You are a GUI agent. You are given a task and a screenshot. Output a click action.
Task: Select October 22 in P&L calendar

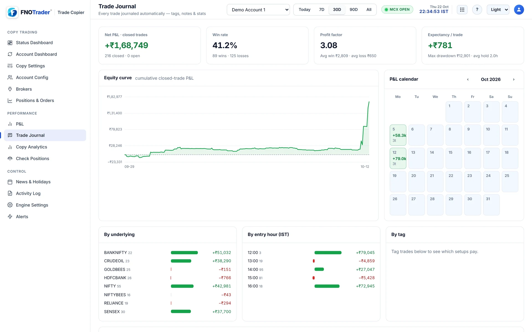pyautogui.click(x=454, y=181)
